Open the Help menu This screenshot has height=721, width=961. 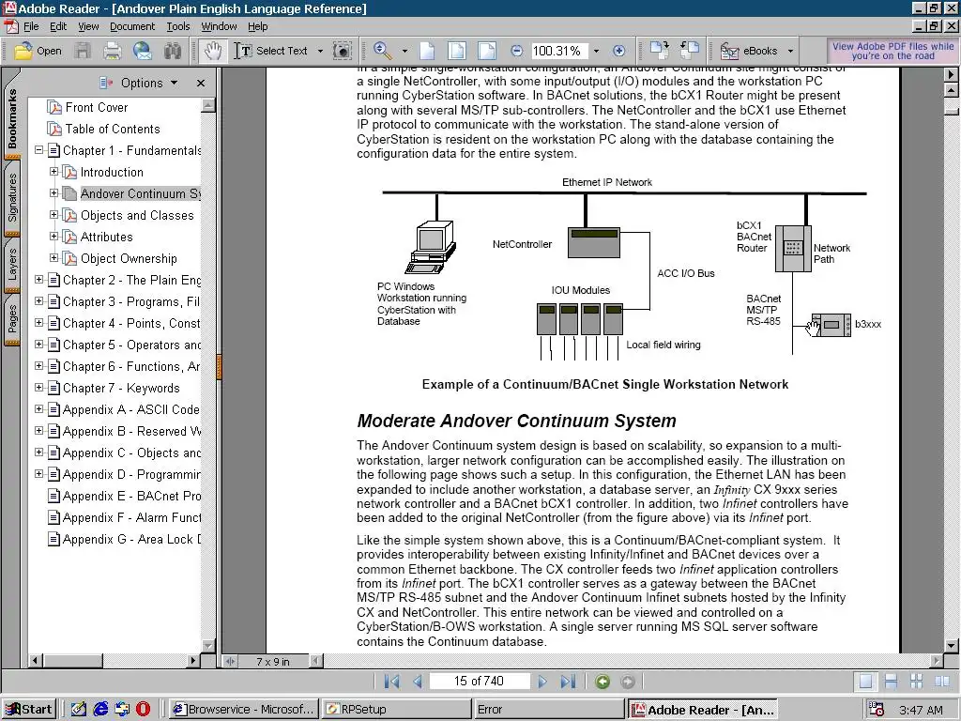pyautogui.click(x=257, y=26)
